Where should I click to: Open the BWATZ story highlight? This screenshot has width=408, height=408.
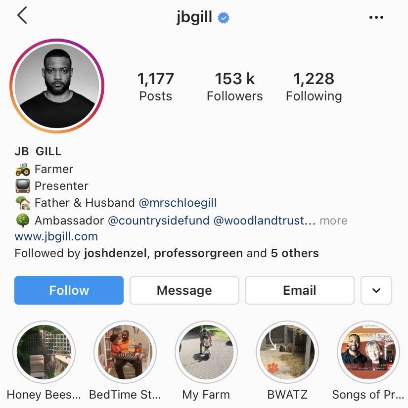287,352
